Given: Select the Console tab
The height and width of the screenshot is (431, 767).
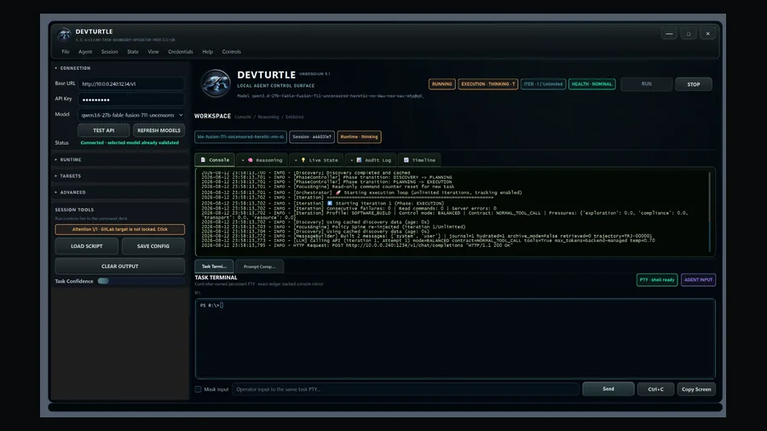Looking at the screenshot, I should tap(215, 160).
